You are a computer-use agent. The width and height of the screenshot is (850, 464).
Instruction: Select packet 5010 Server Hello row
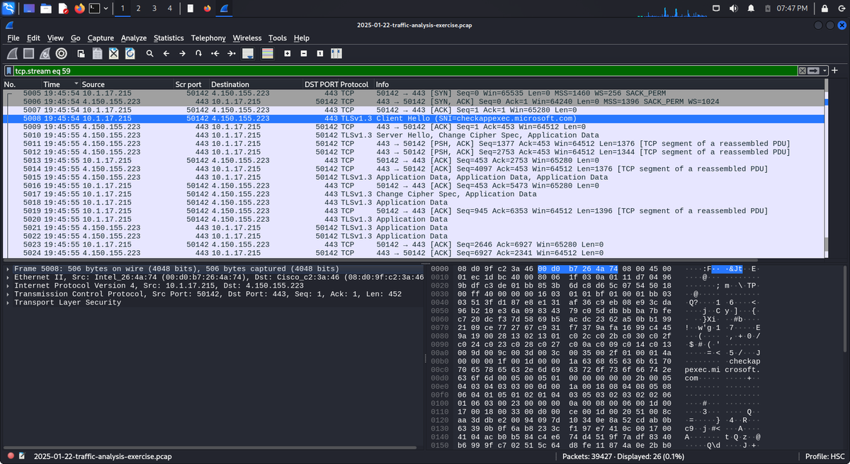[x=414, y=135]
